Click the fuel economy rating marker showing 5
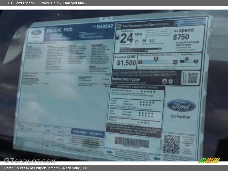Image resolution: width=228 pixels, height=171 pixels. (156, 59)
